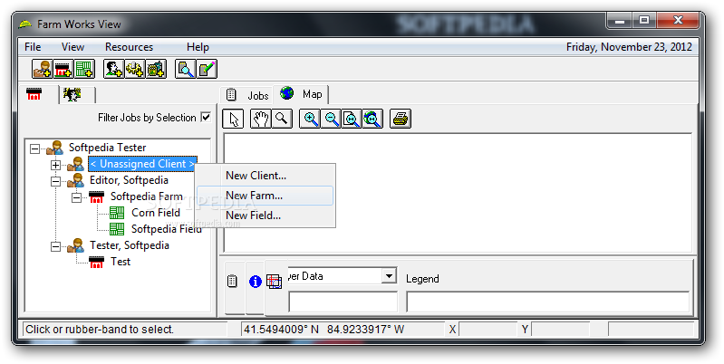Click the grid table icon in bottom panel
The width and height of the screenshot is (724, 364).
tap(275, 282)
